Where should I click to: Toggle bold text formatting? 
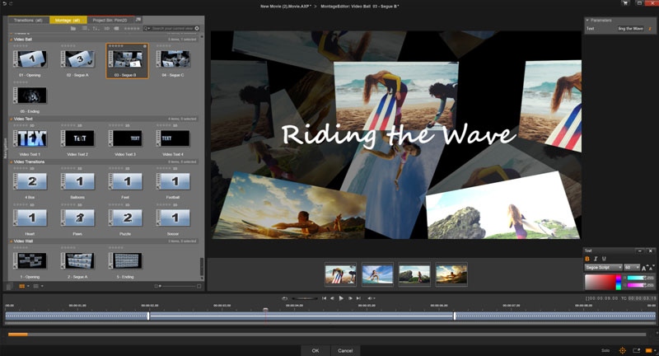(587, 259)
